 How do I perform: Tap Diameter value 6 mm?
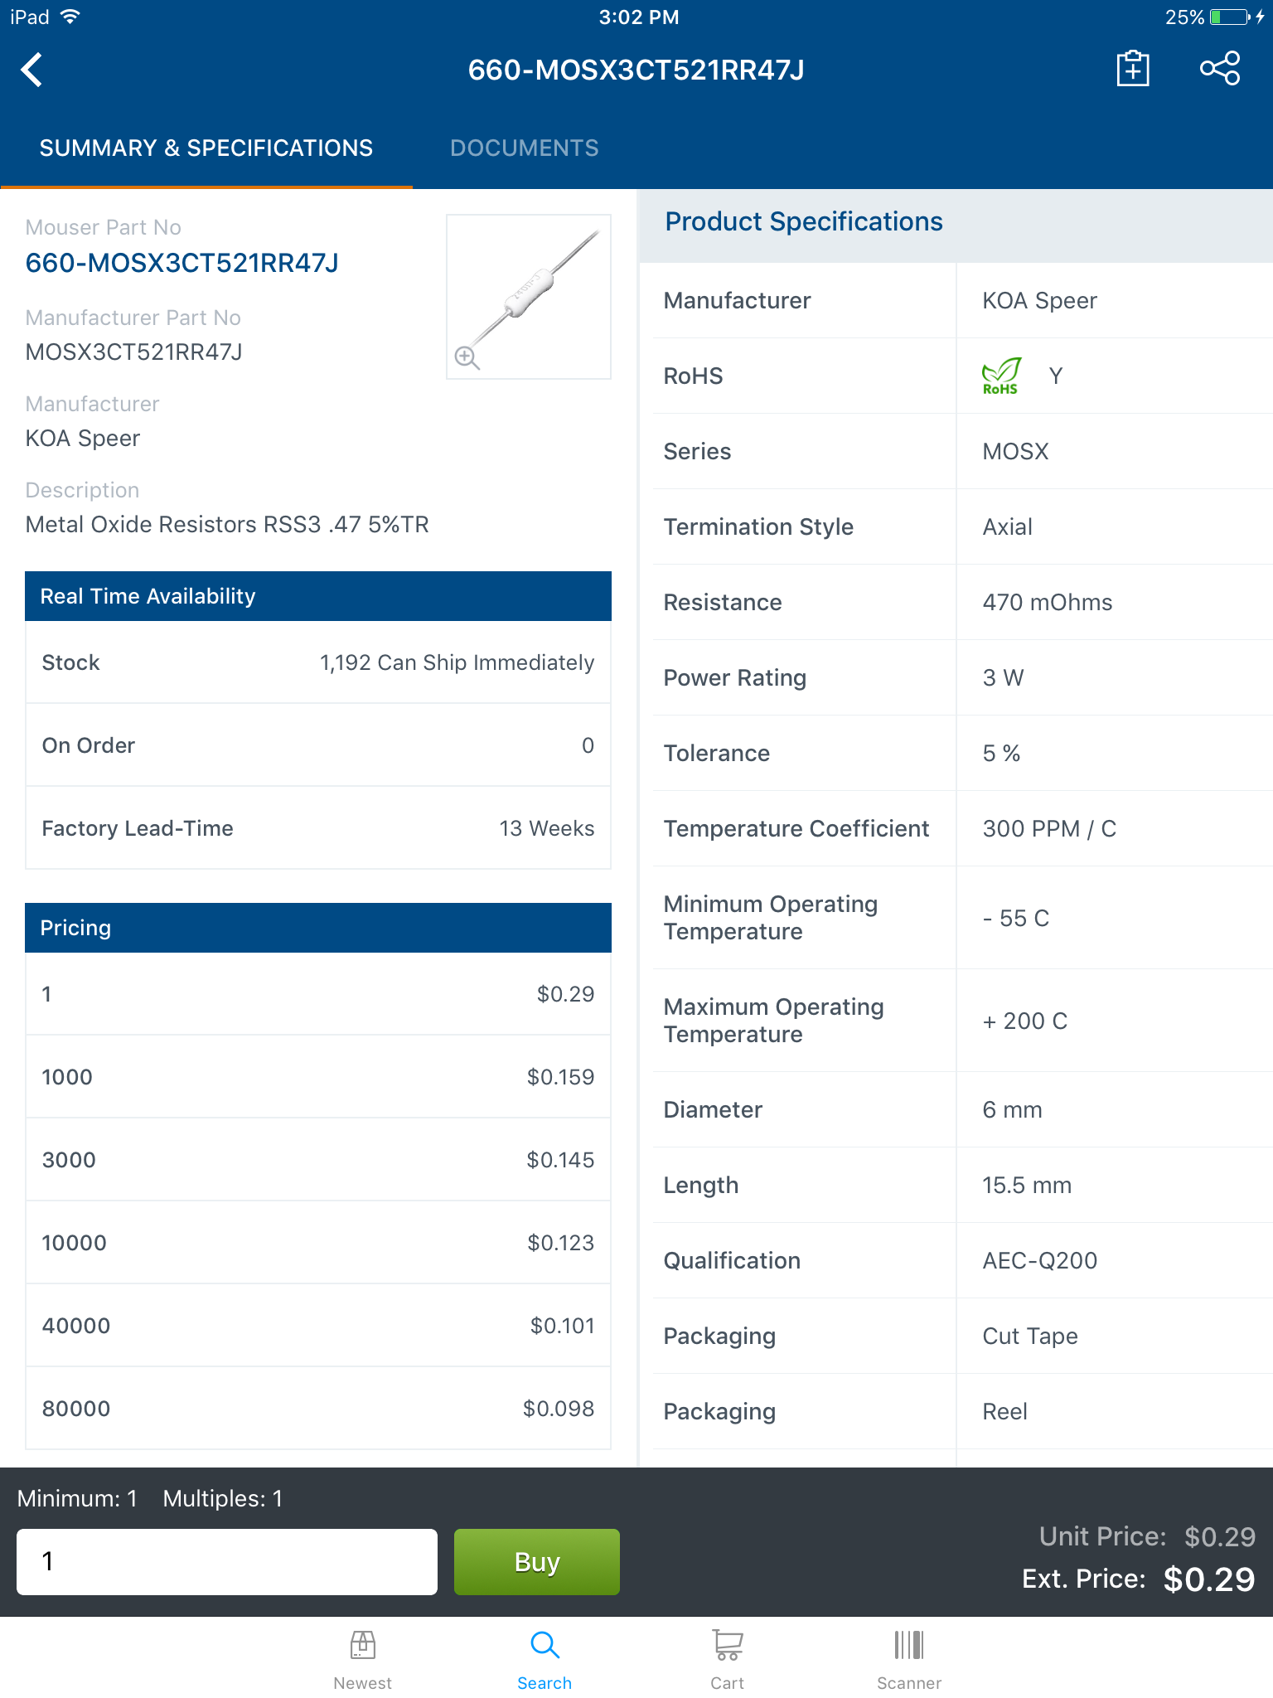(1012, 1109)
